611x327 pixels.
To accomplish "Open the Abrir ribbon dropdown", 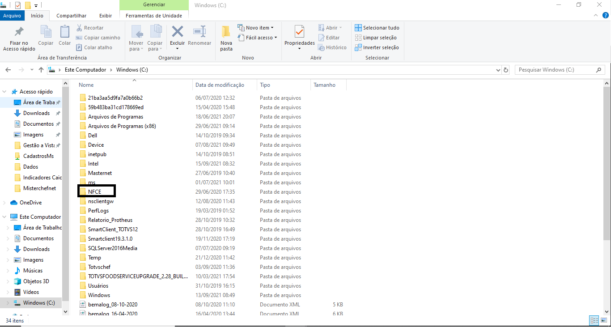I will [330, 28].
